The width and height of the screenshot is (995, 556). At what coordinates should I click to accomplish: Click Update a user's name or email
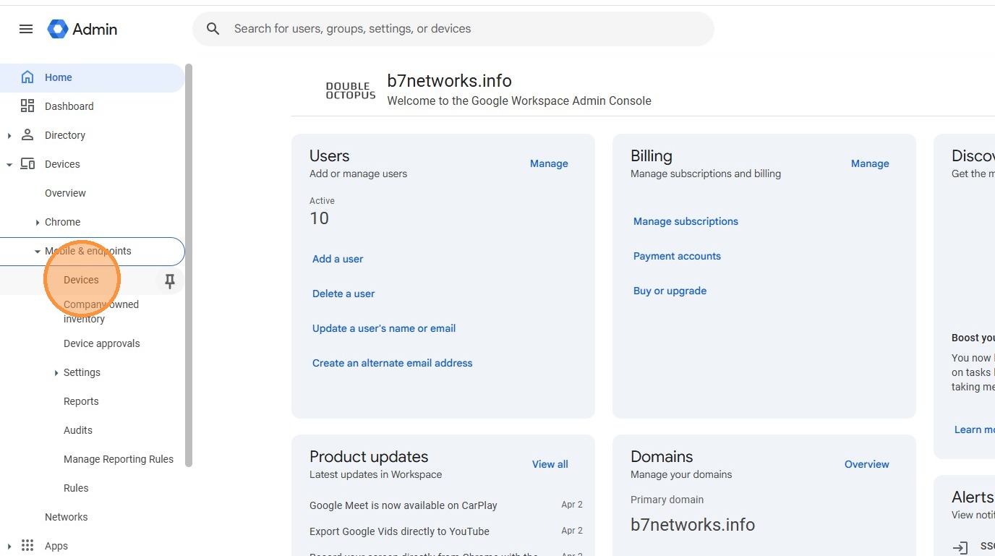point(384,328)
